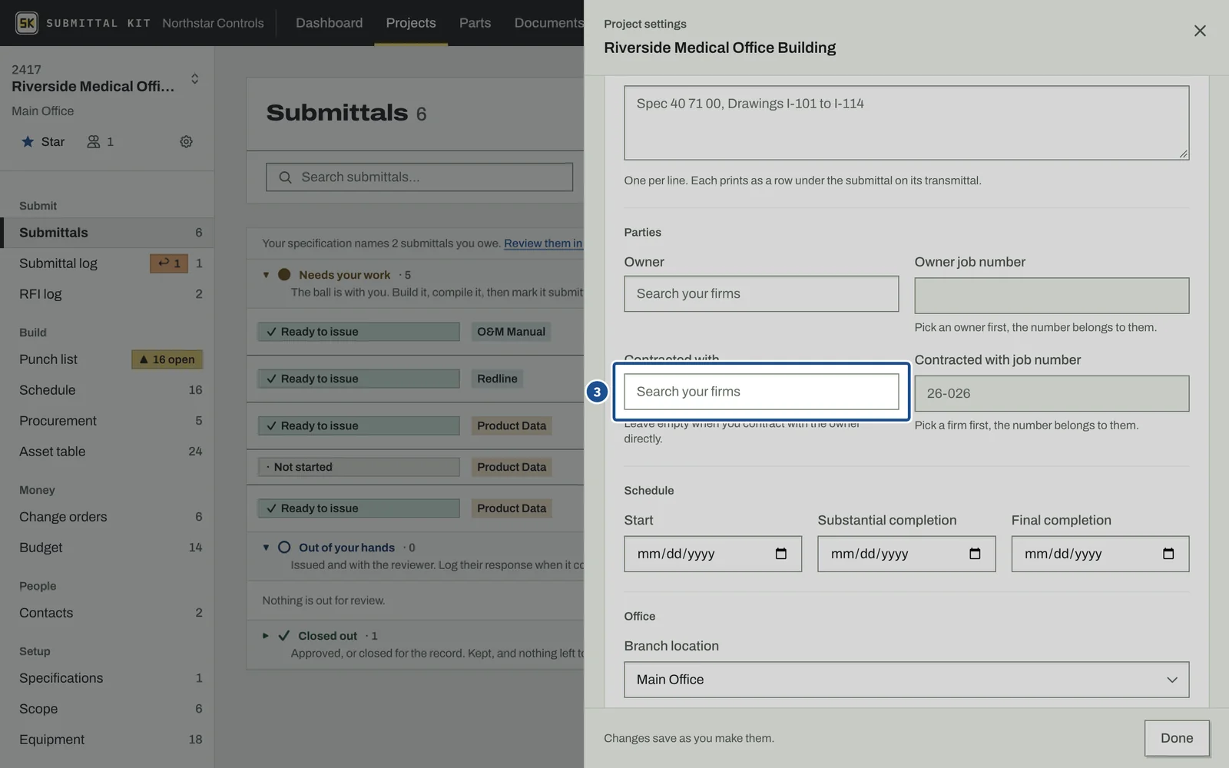Click the Contracted with job number field
This screenshot has width=1229, height=768.
(1052, 393)
